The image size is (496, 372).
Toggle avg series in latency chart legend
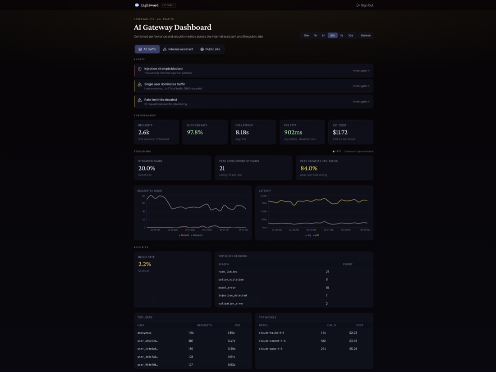click(x=308, y=235)
